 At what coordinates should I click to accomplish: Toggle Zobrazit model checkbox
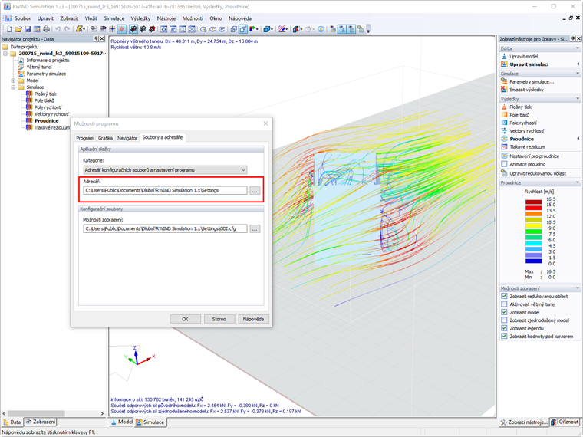[x=504, y=312]
